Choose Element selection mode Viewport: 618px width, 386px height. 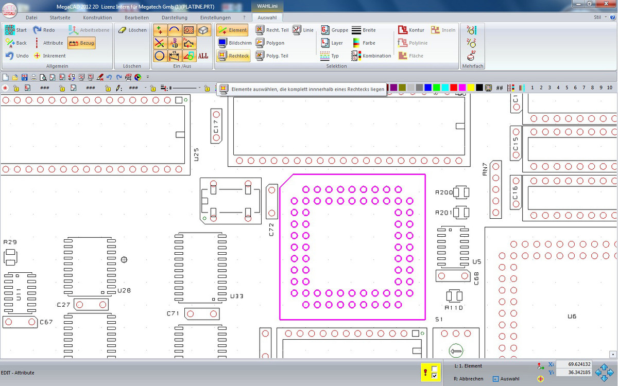click(233, 30)
